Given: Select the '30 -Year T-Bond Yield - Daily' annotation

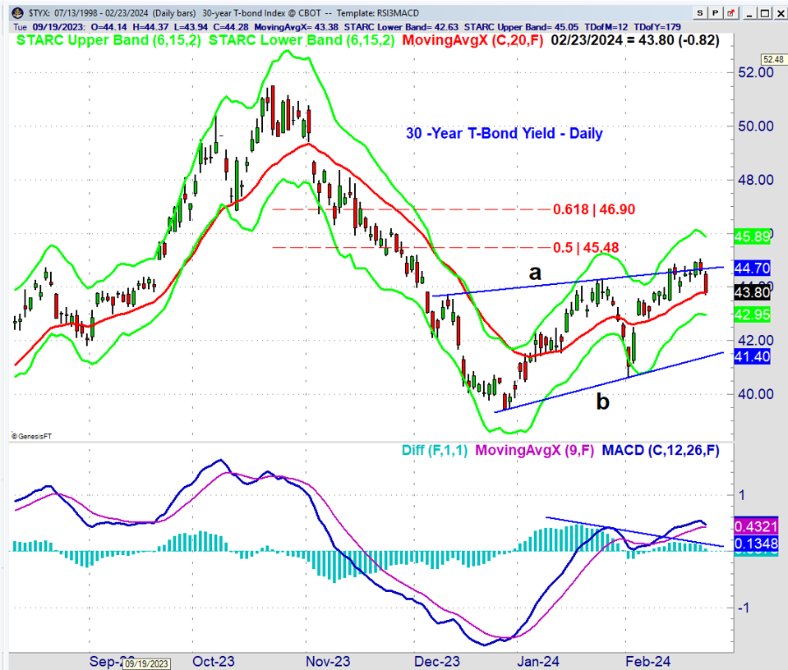Looking at the screenshot, I should pos(504,133).
